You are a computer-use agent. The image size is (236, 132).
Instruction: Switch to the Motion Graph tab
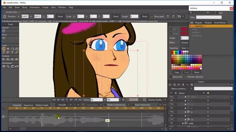pos(42,105)
